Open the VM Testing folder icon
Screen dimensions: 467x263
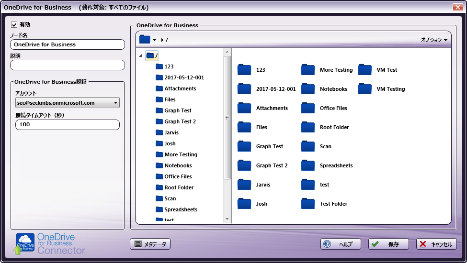click(x=365, y=89)
